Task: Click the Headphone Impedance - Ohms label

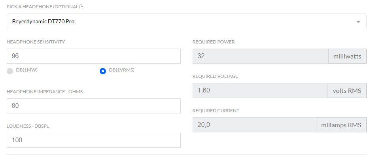Action: (x=45, y=92)
